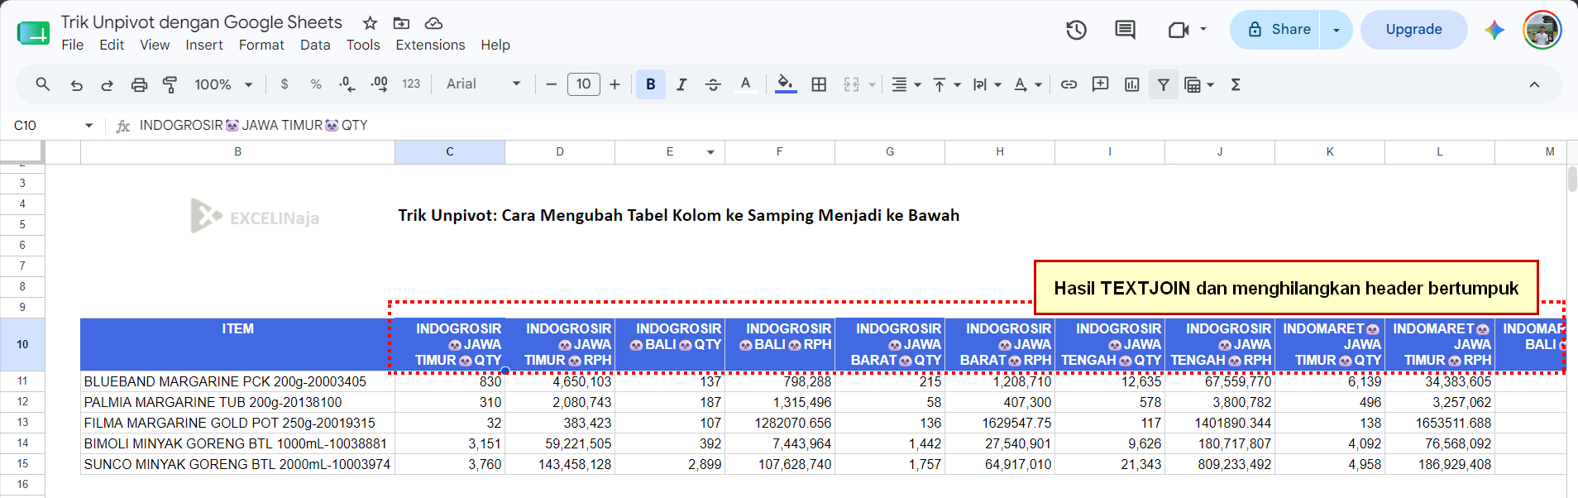Star the document title
Image resolution: width=1578 pixels, height=498 pixels.
[370, 23]
